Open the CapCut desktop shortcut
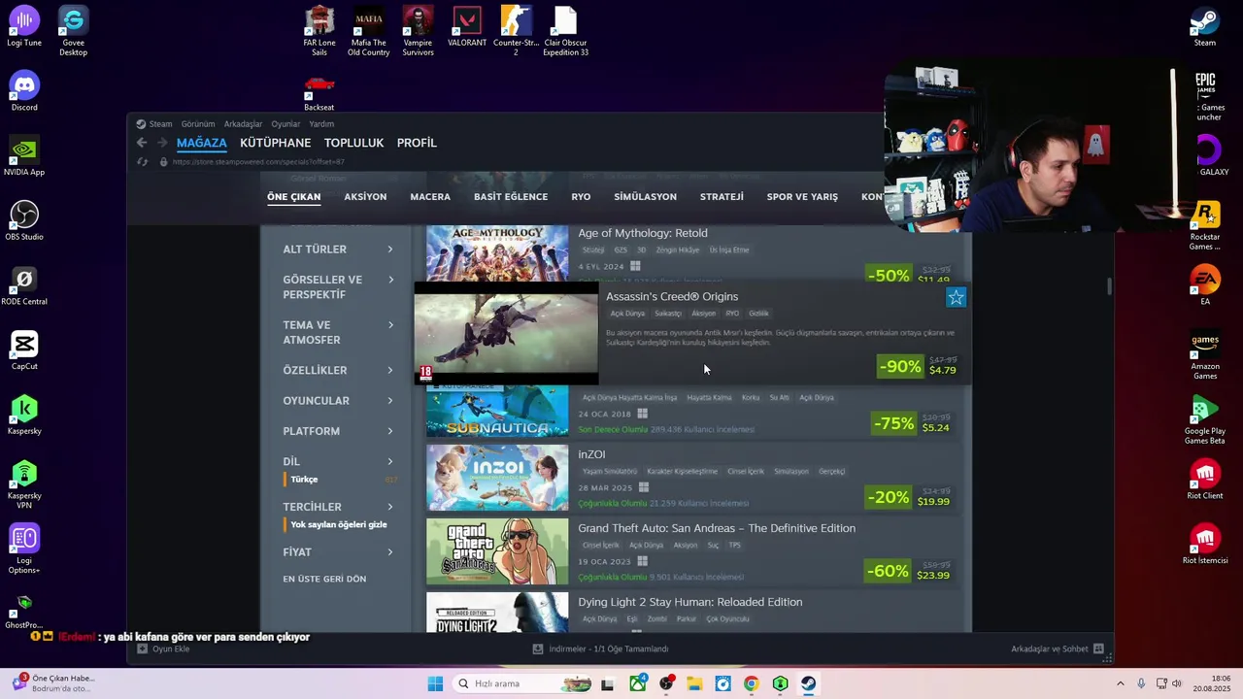The width and height of the screenshot is (1243, 699). pyautogui.click(x=24, y=350)
